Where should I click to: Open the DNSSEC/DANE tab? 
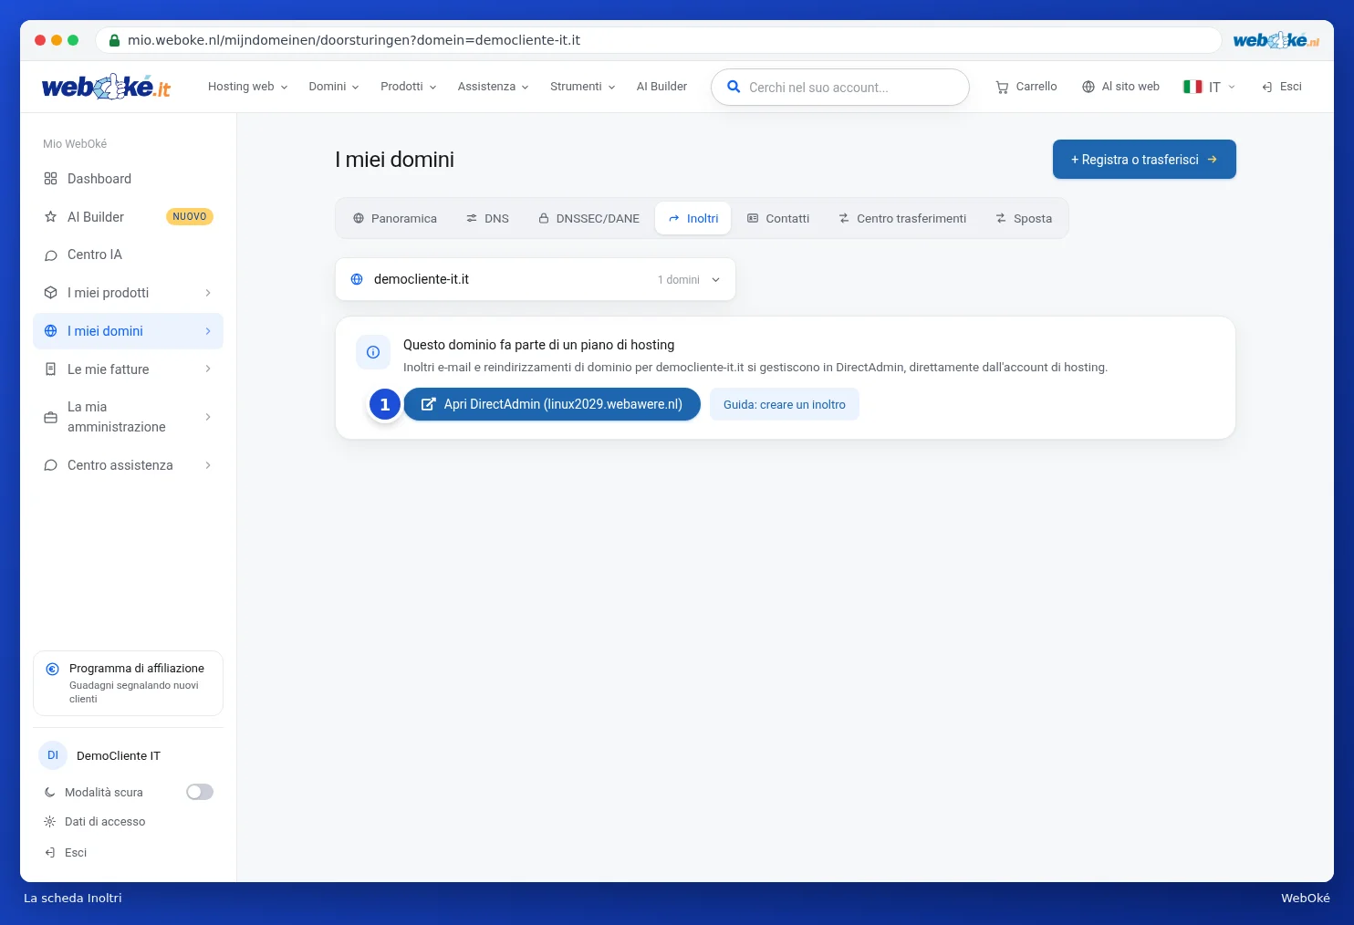[x=588, y=219]
